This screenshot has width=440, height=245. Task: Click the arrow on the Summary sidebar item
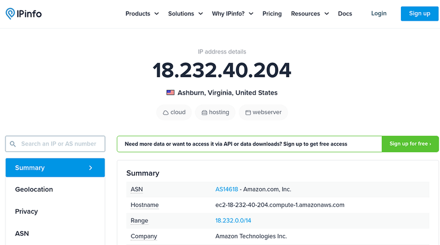coord(90,168)
